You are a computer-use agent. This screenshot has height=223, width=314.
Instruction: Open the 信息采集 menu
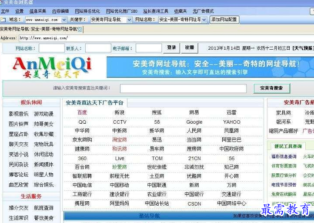pos(38,11)
